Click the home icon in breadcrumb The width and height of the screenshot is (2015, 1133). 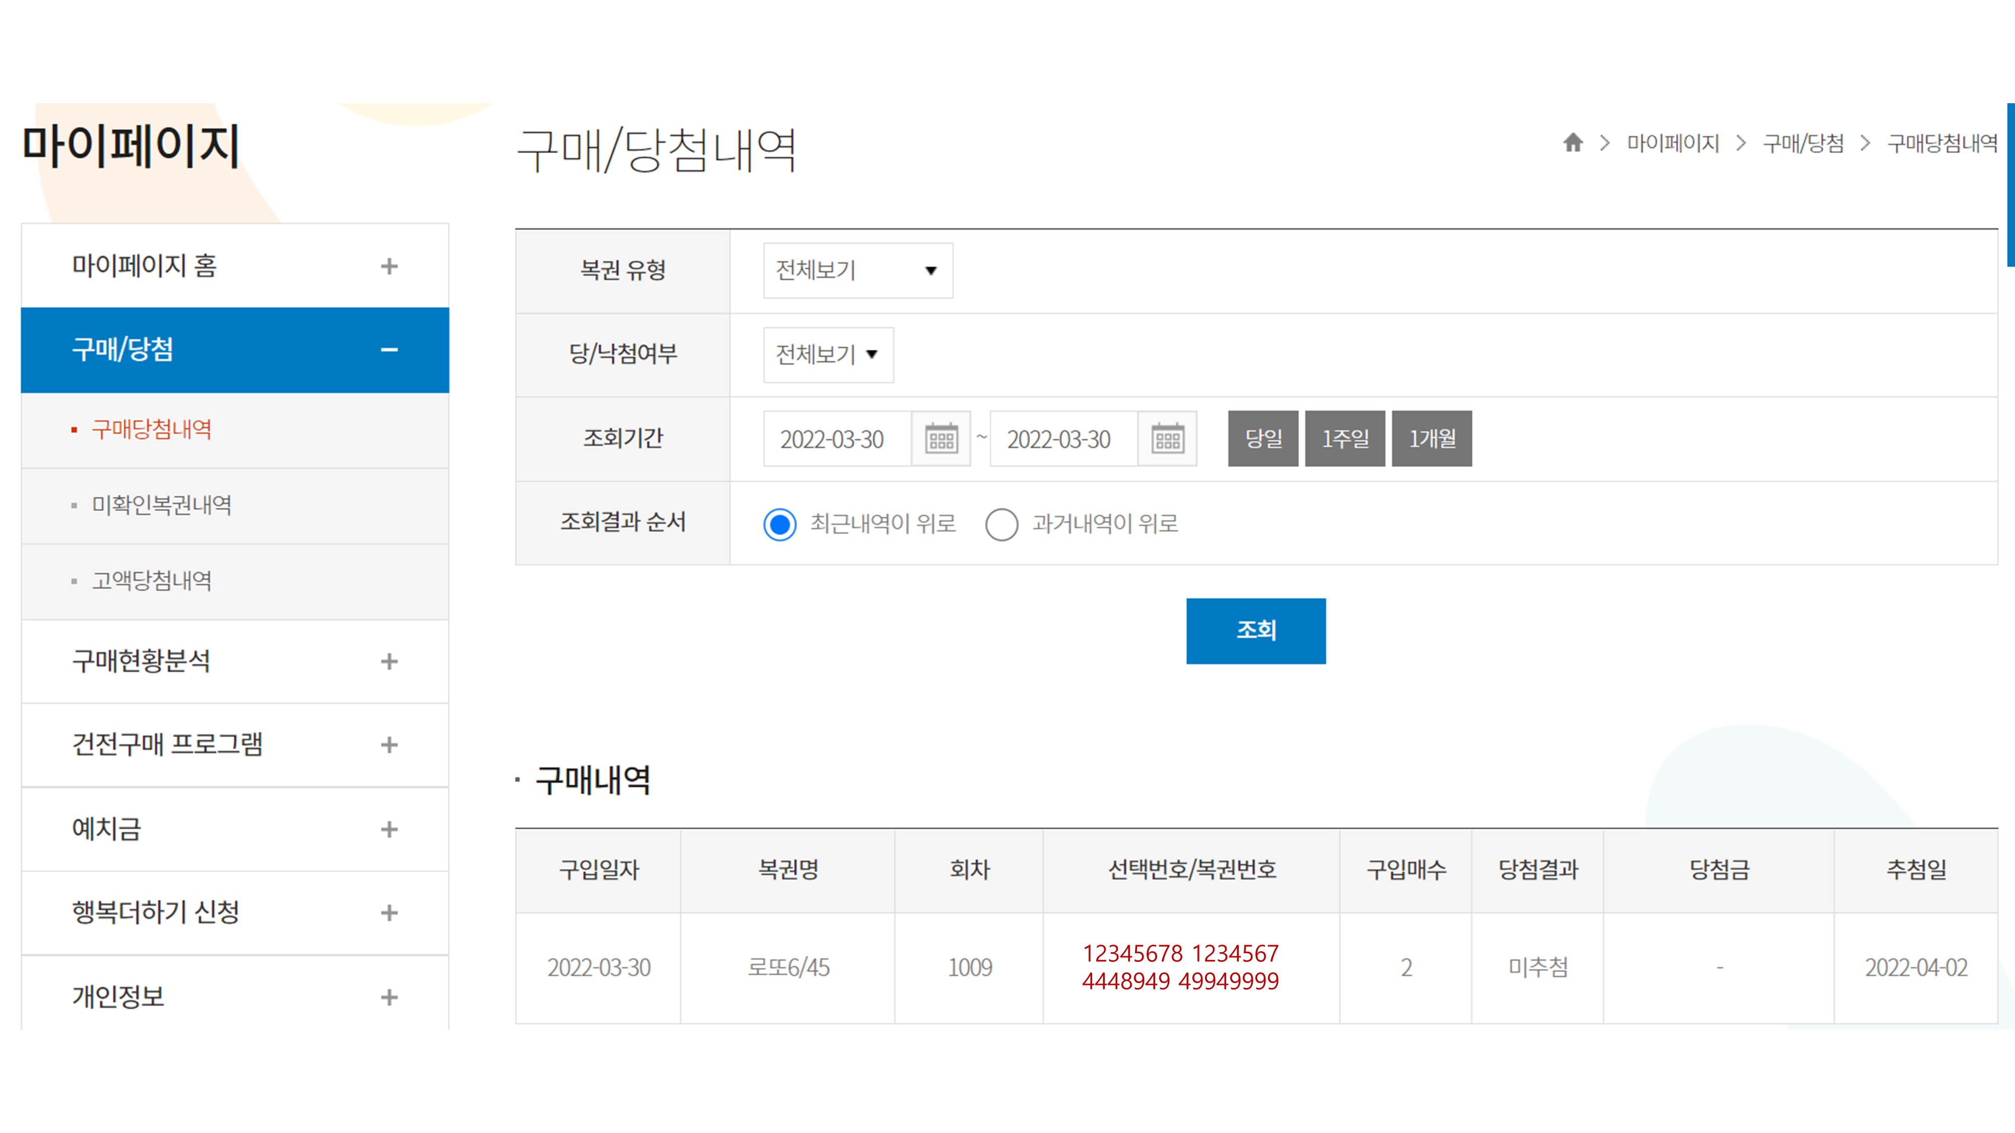[x=1572, y=143]
